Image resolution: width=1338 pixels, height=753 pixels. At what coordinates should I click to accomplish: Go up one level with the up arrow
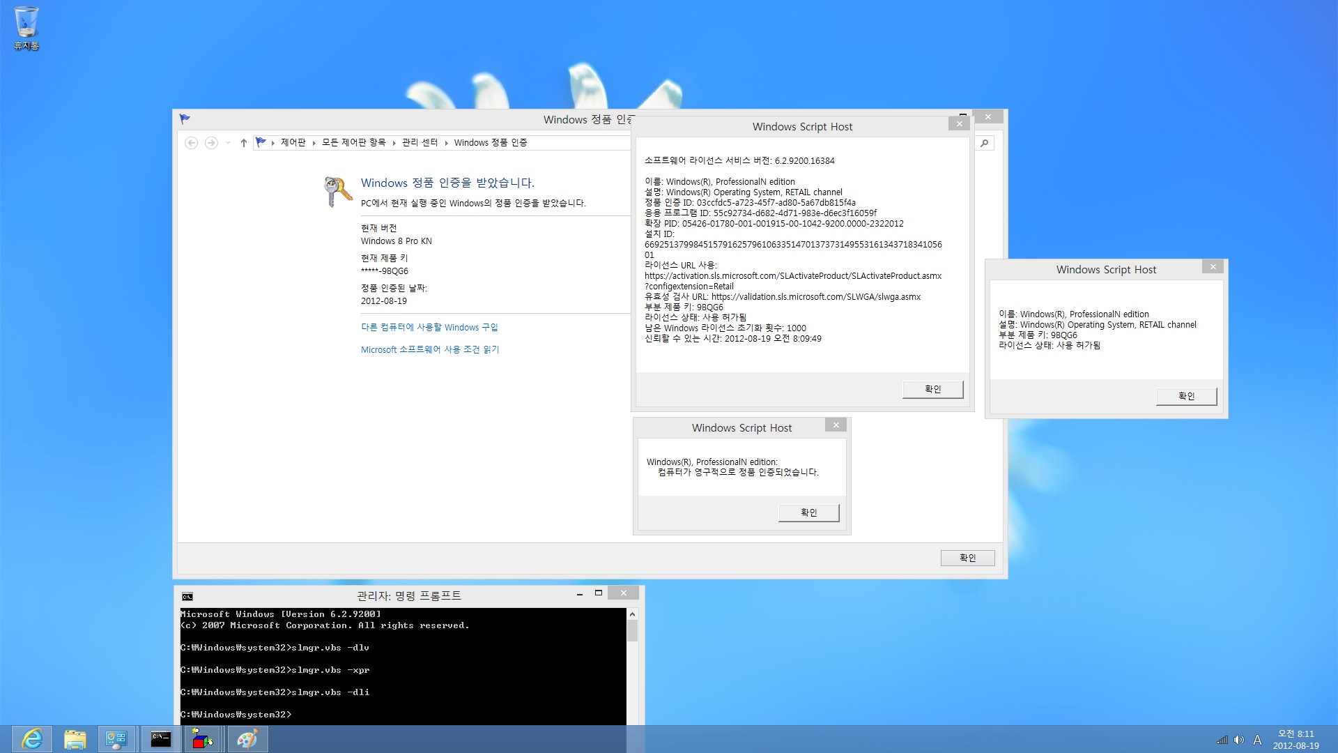tap(243, 143)
